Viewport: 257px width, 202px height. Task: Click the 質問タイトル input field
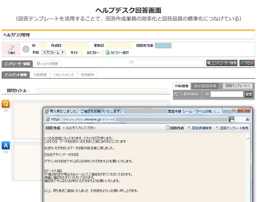102,90
